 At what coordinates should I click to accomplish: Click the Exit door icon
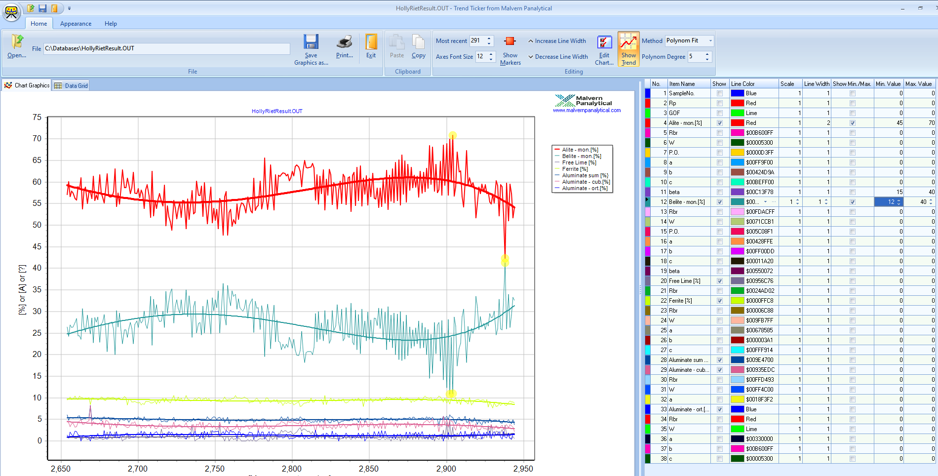point(371,41)
